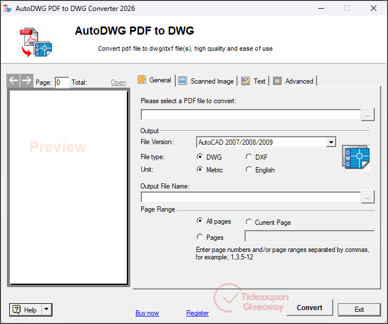388x324 pixels.
Task: Click the Help button
Action: click(x=26, y=310)
